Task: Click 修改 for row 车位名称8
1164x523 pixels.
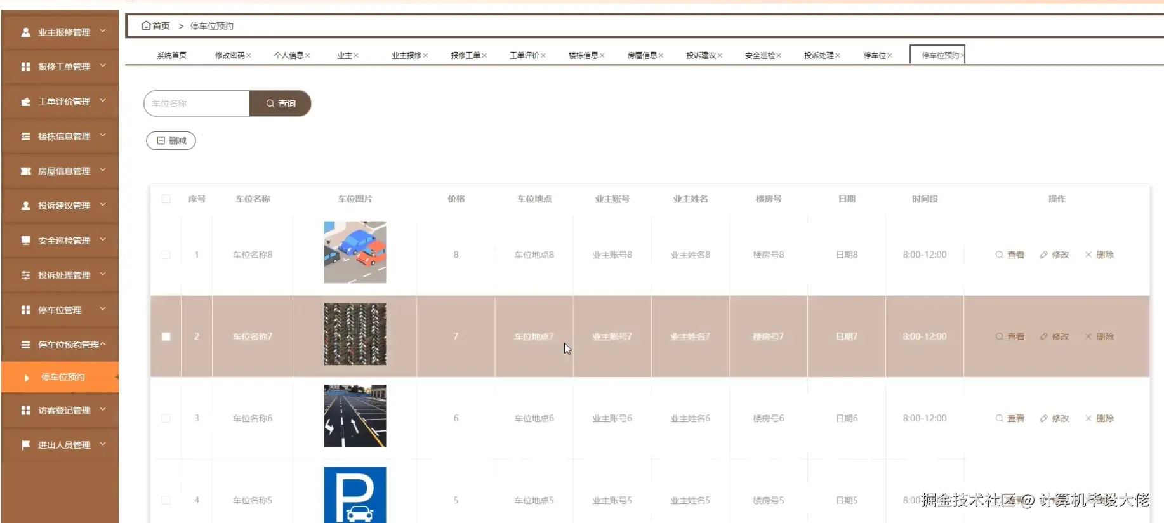Action: pos(1054,255)
